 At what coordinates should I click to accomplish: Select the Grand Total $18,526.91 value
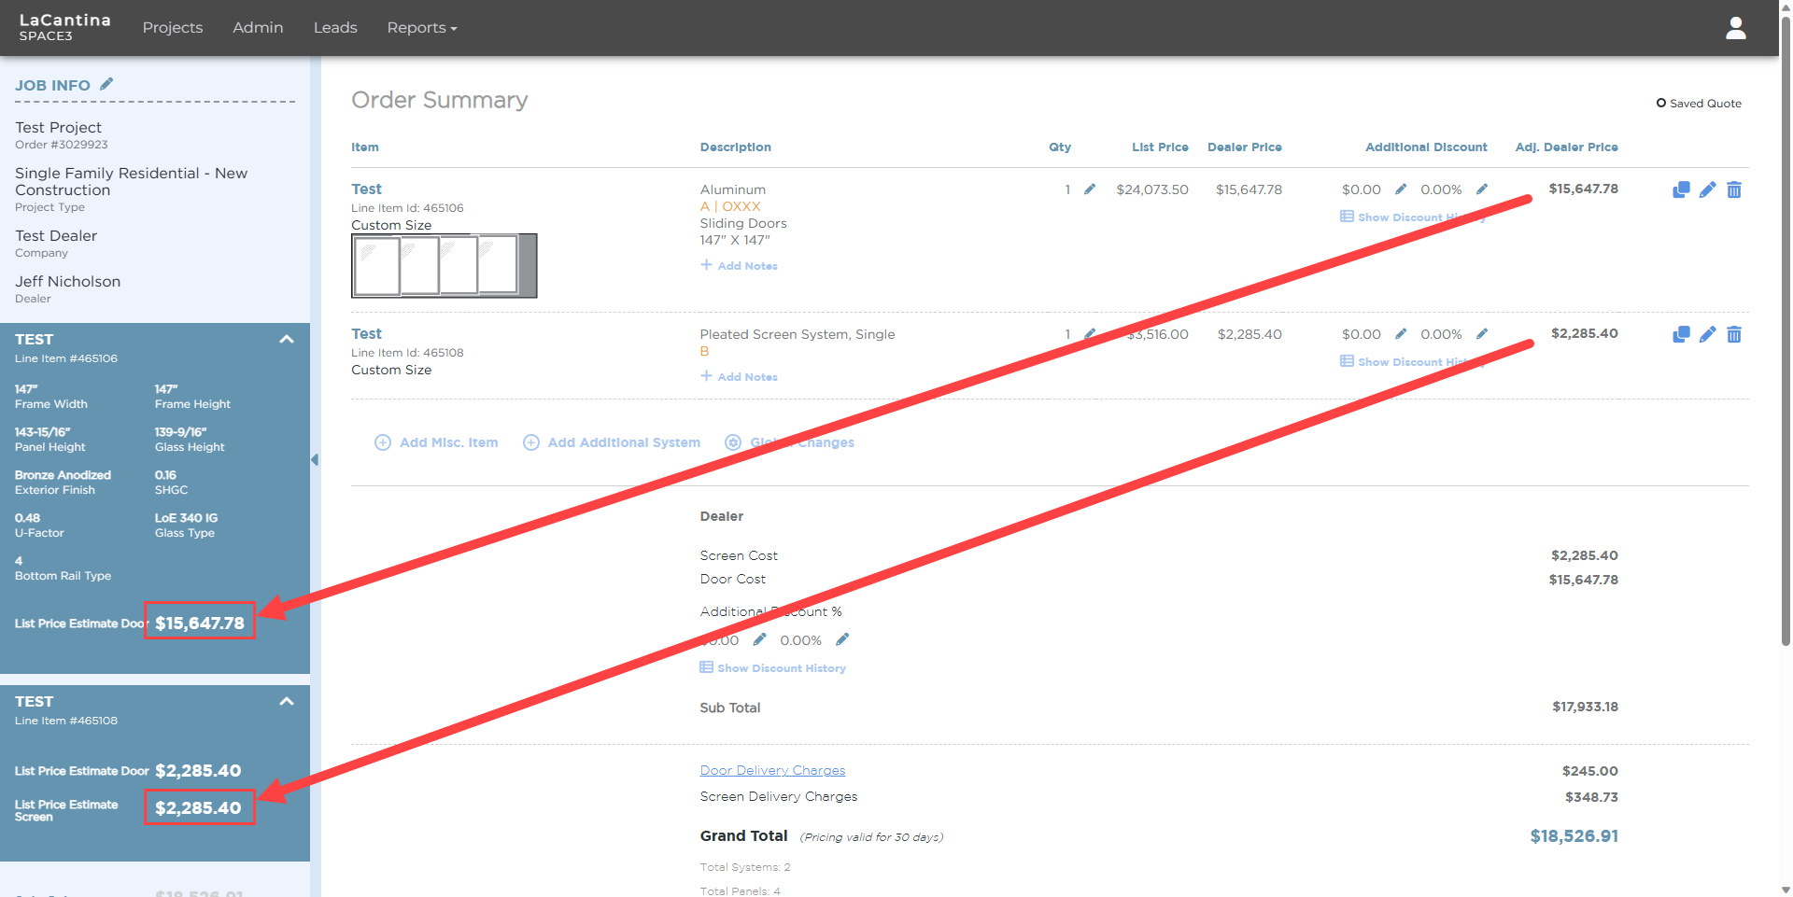point(1574,836)
